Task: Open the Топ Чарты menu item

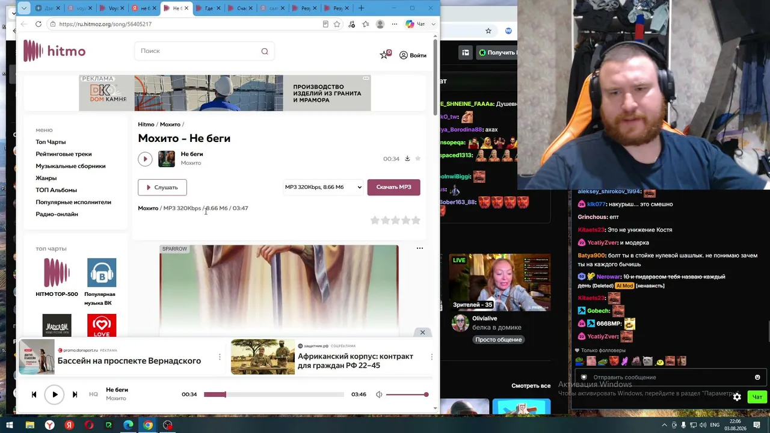Action: (51, 142)
